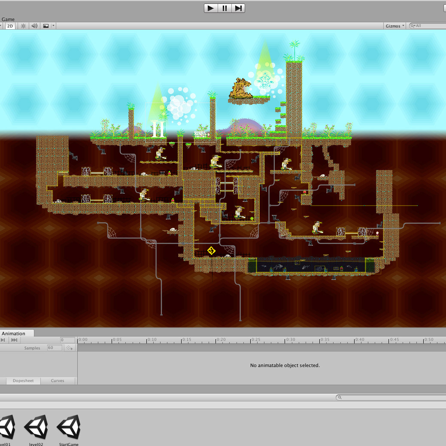This screenshot has height=446, width=446.
Task: Click the project search field with magnifier icon
Action: point(391,397)
